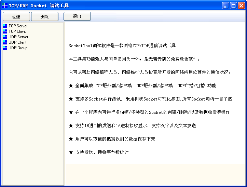Click the line '支持多Socket并行测试'
The height and width of the screenshot is (187, 247).
[x=150, y=99]
